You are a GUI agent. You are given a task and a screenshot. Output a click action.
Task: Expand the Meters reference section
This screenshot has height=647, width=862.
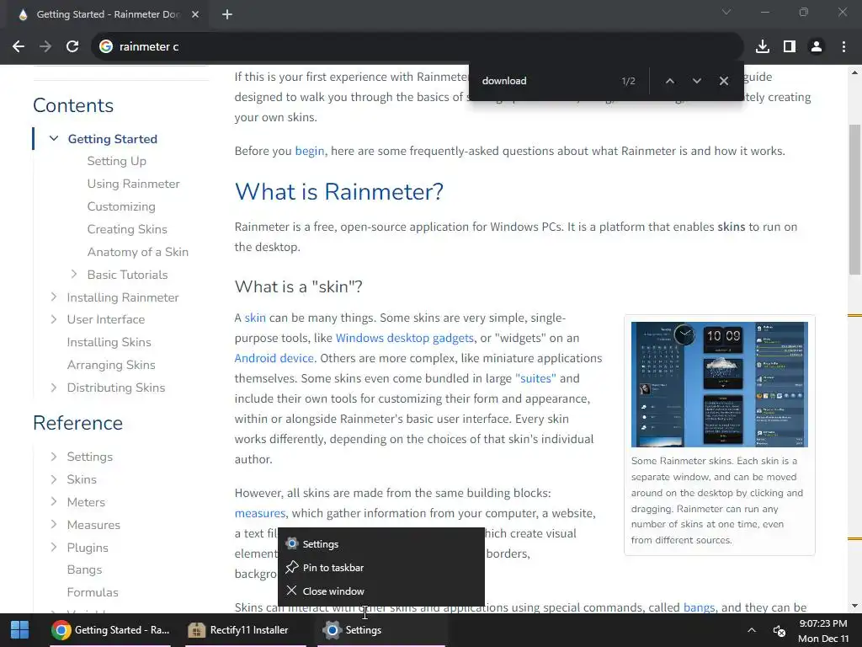(x=54, y=502)
